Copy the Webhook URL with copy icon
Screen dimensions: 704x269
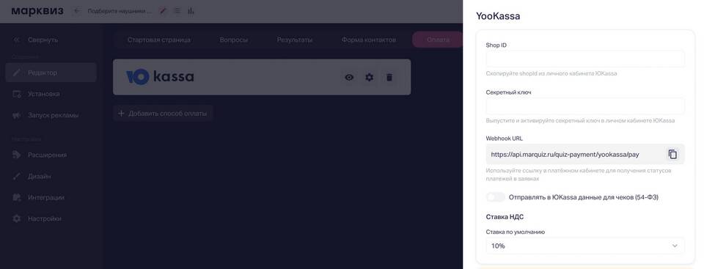[672, 155]
